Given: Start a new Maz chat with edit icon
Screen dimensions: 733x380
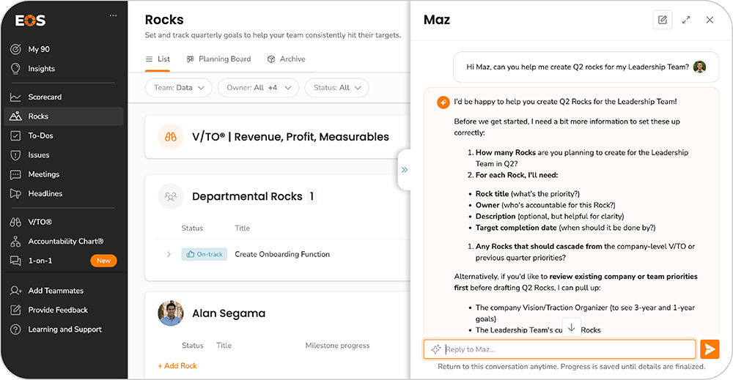Looking at the screenshot, I should [x=663, y=20].
